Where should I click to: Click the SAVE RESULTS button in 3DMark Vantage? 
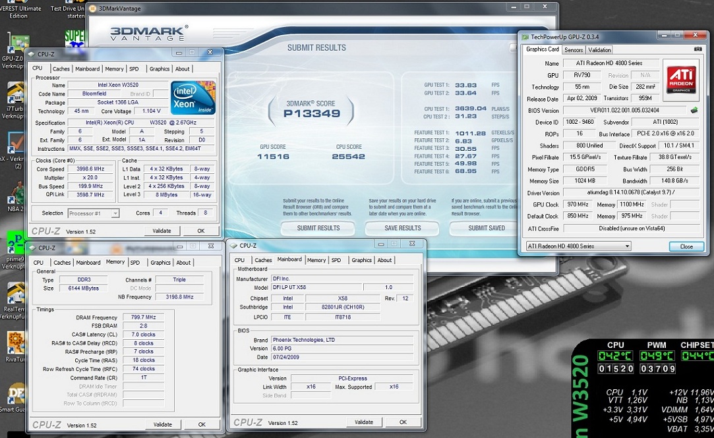403,228
